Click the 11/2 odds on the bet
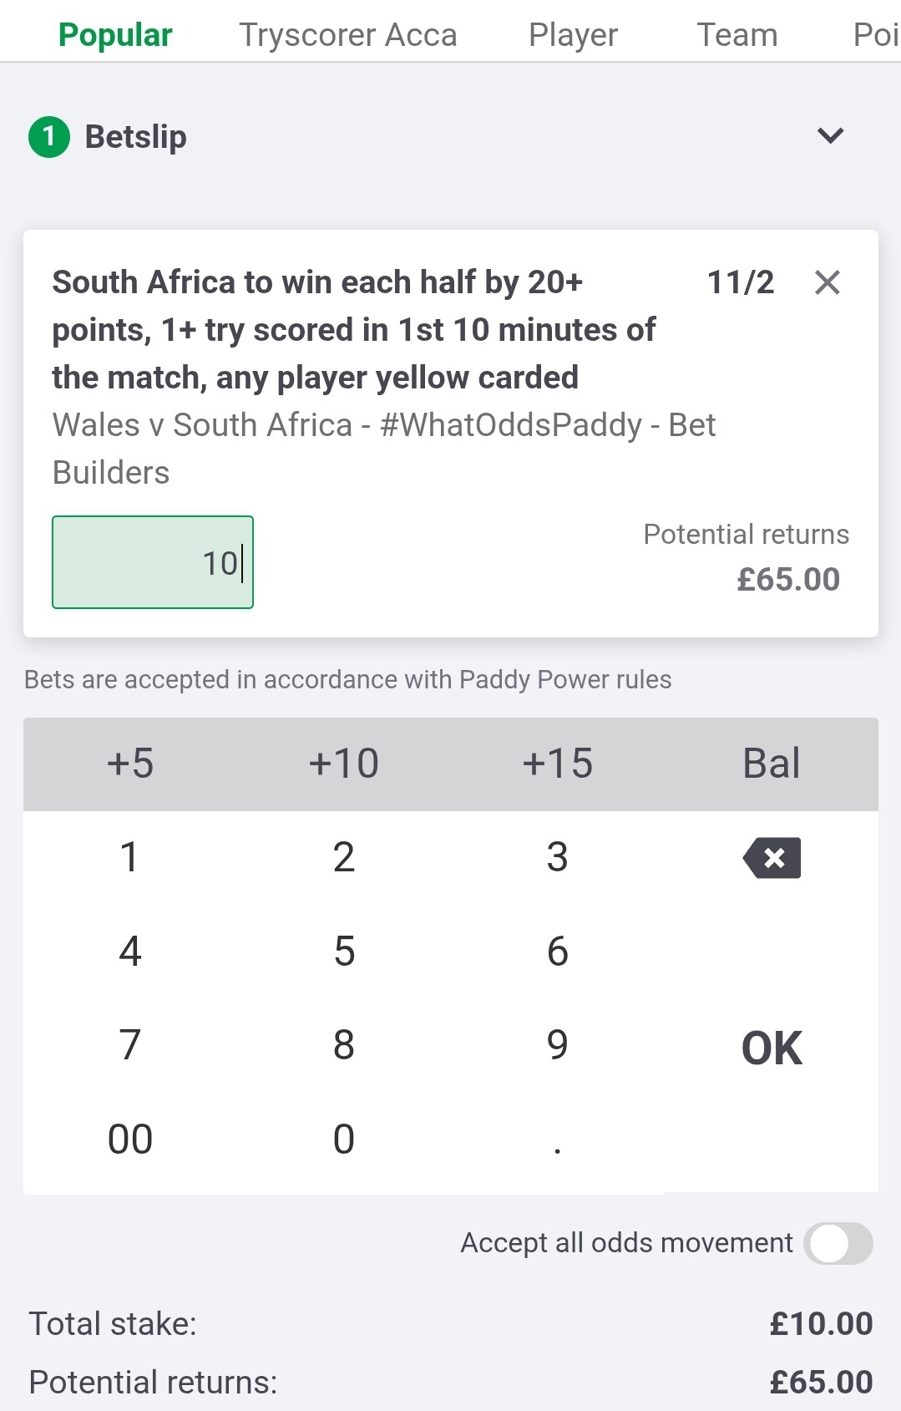This screenshot has width=901, height=1411. click(740, 283)
